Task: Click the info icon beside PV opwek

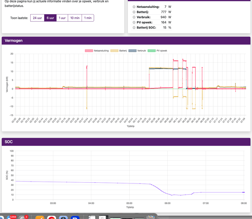Action: (134, 22)
